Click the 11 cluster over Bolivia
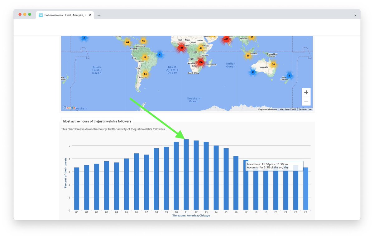 coord(145,57)
